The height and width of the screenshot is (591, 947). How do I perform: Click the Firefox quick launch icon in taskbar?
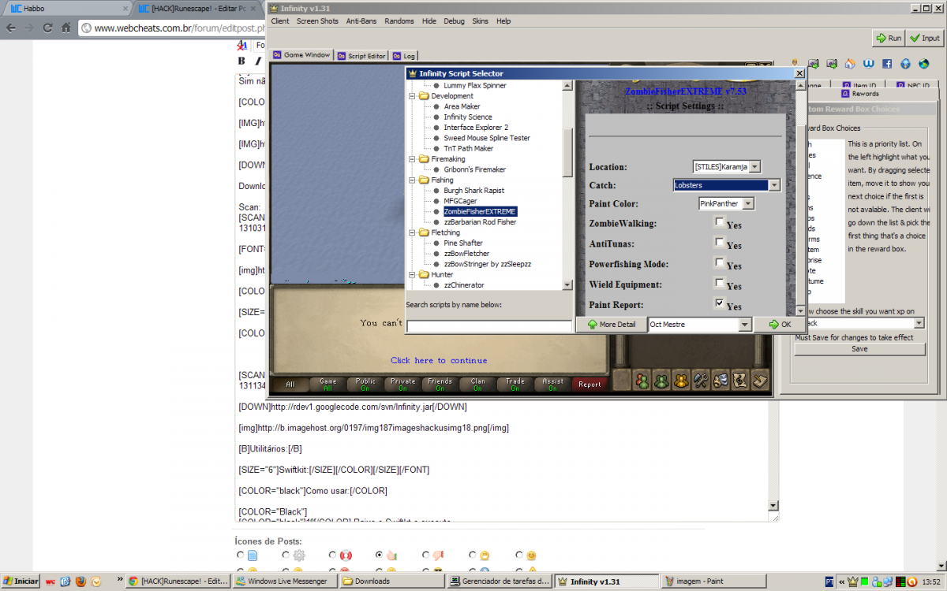click(x=80, y=582)
